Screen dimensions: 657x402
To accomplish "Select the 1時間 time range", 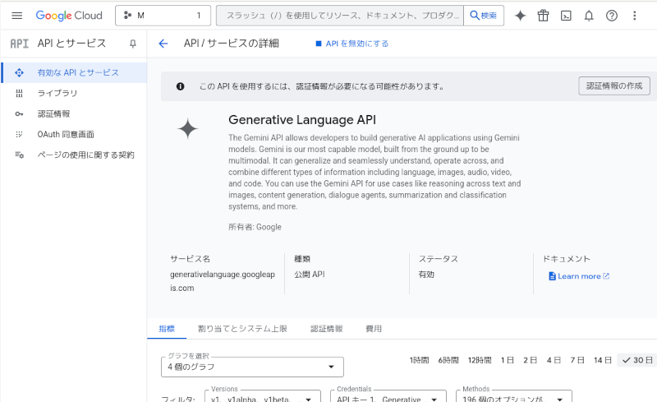I will 419,360.
